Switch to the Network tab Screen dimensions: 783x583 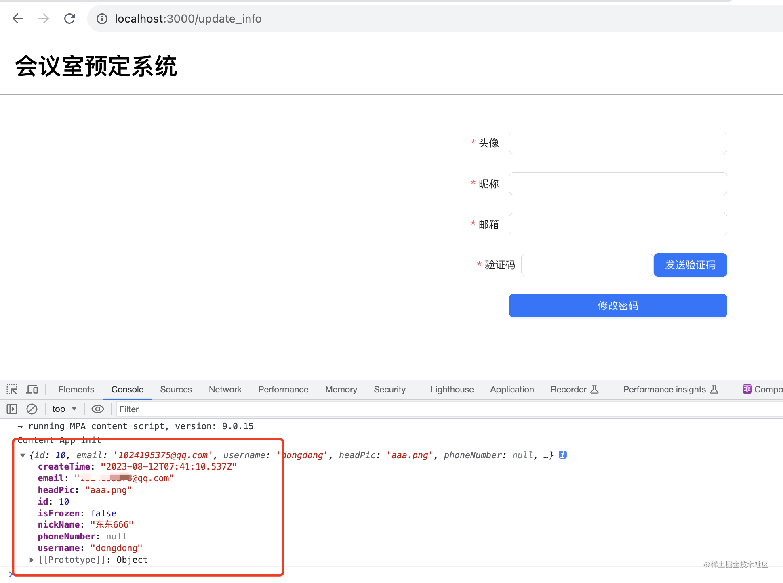point(225,389)
